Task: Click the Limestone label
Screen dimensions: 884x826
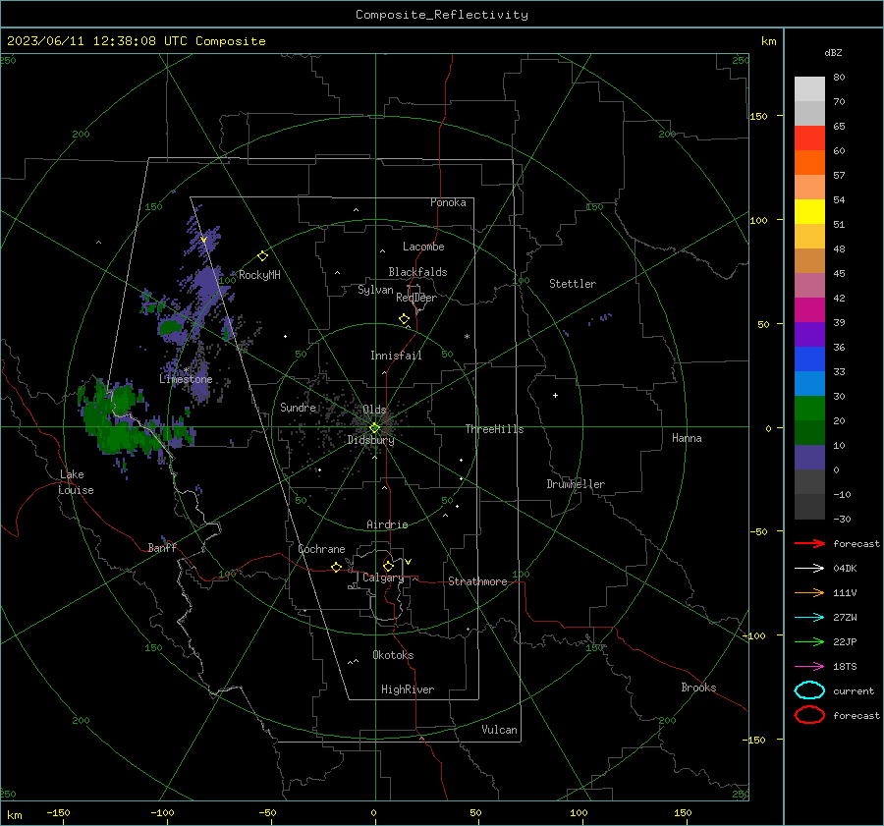Action: 186,379
